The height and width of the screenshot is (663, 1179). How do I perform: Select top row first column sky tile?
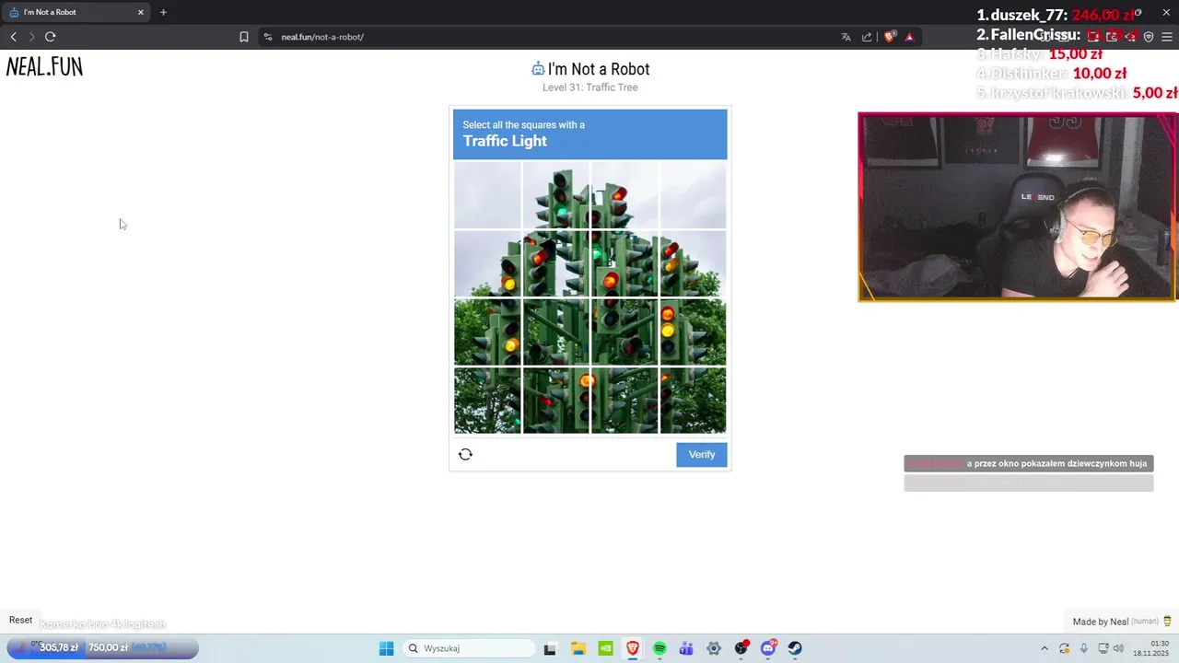coord(487,195)
